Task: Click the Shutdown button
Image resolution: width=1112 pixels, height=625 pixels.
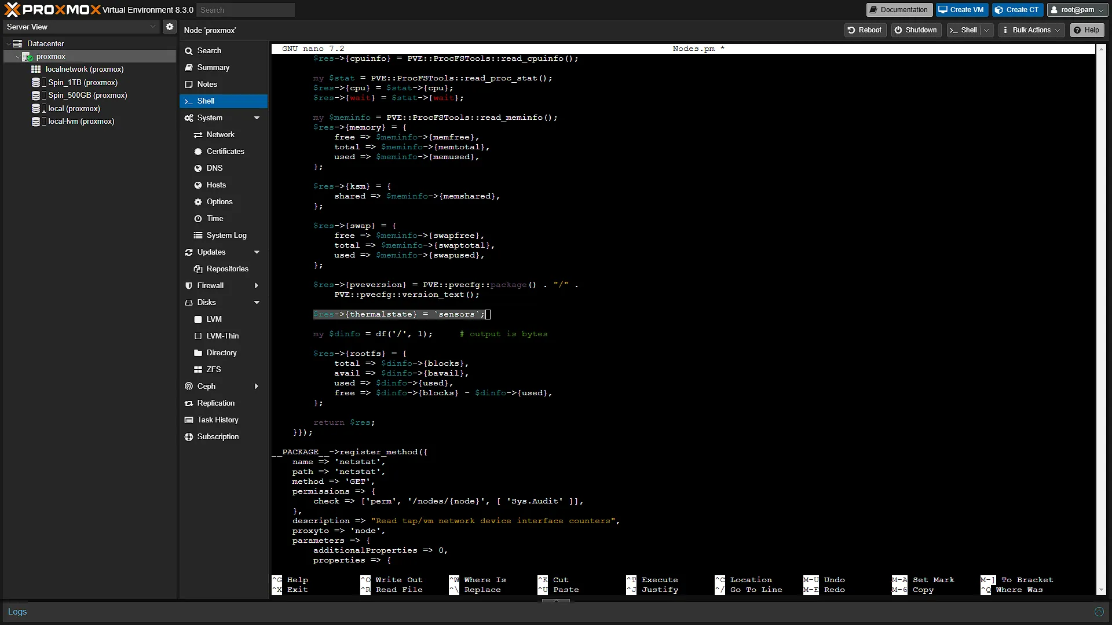Action: [x=915, y=30]
